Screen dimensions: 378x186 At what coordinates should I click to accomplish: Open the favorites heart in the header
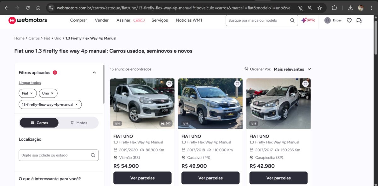349,20
